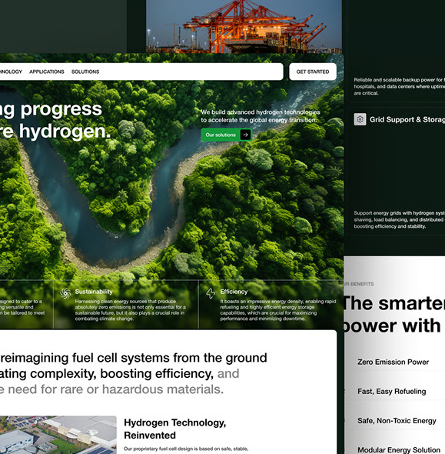Click the Grid Support & Storage heading

click(x=407, y=119)
